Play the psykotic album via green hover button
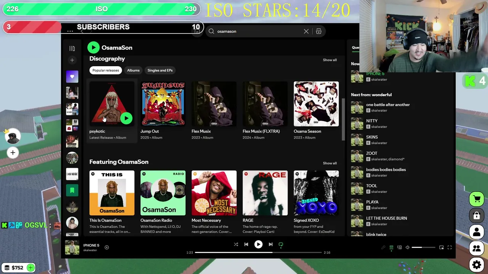The image size is (488, 274). coord(126,118)
